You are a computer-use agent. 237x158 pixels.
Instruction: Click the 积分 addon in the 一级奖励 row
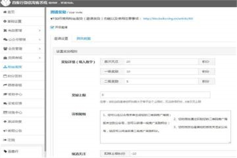click(x=207, y=71)
